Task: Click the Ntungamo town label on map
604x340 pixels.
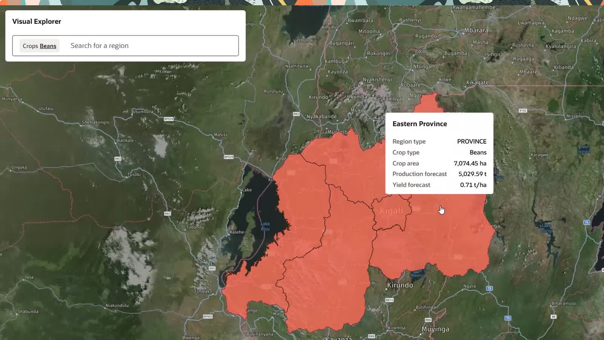Action: point(426,66)
